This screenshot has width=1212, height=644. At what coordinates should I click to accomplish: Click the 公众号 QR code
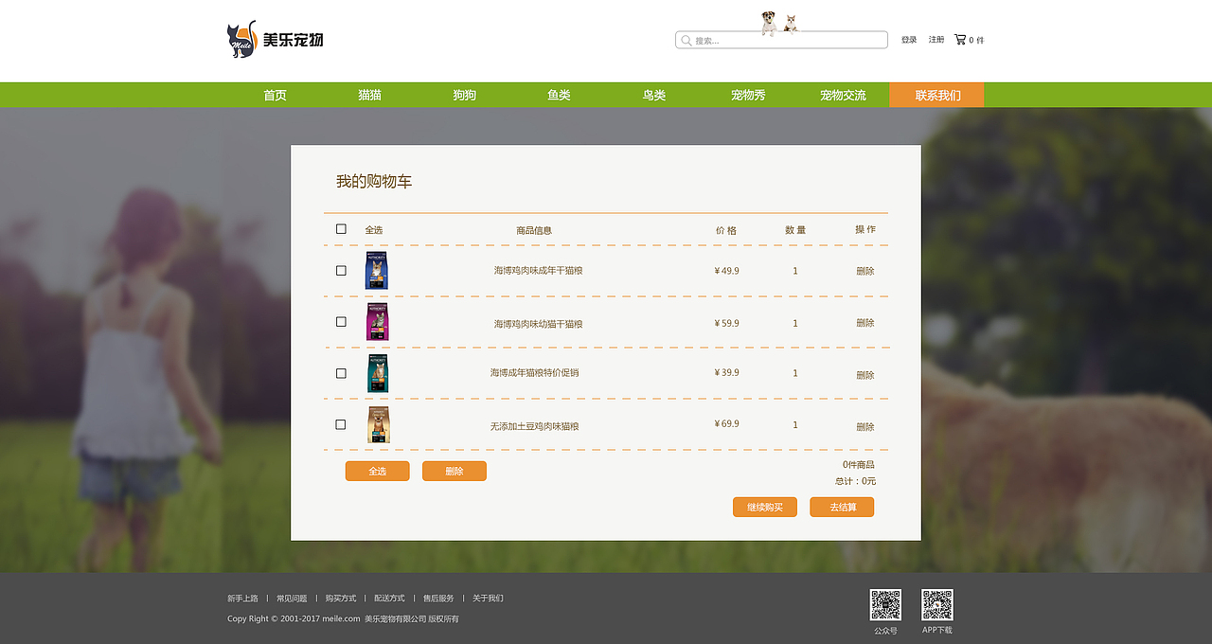[885, 604]
